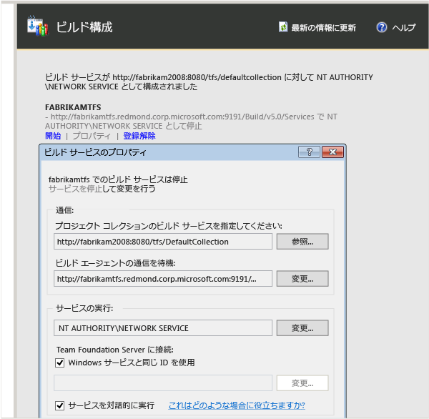429x419 pixels.
Task: Click the プロパティ link under FABRIKAMTFS
Action: click(x=92, y=136)
